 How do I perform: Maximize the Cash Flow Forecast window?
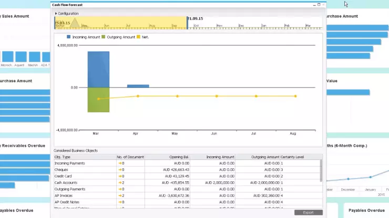(x=319, y=5)
